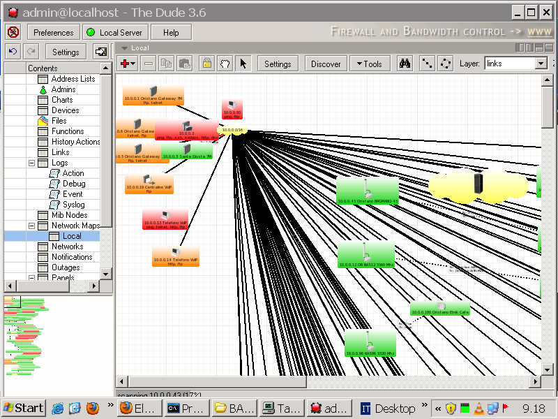This screenshot has width=558, height=419.
Task: Select device 10.0.0.19 Centralino VoIP
Action: 149,184
